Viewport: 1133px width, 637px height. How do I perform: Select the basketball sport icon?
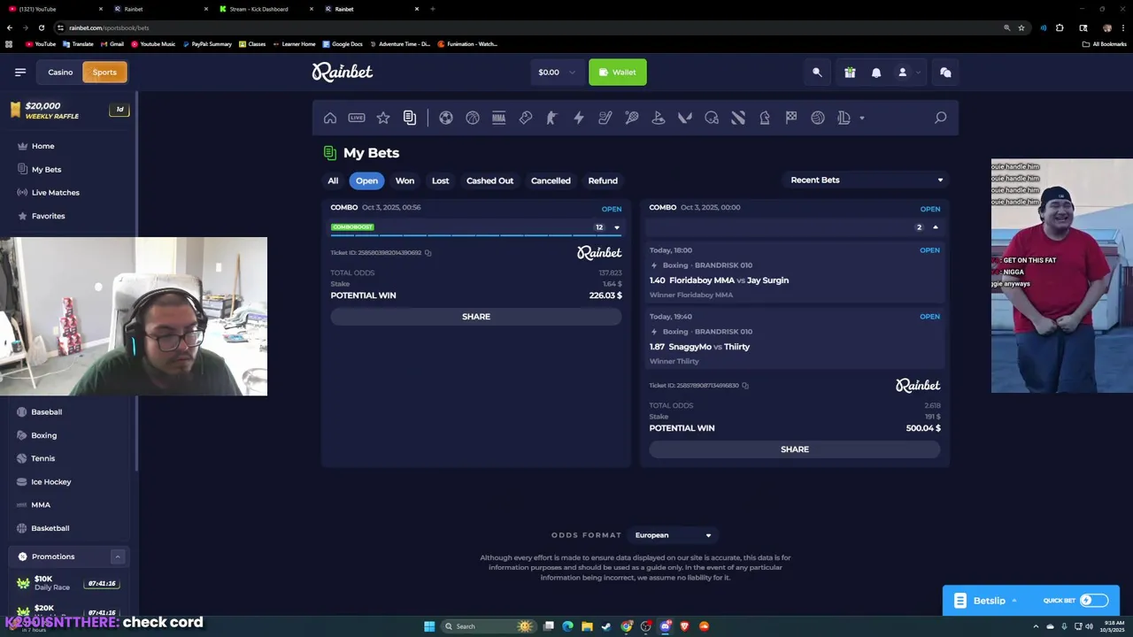pos(473,118)
